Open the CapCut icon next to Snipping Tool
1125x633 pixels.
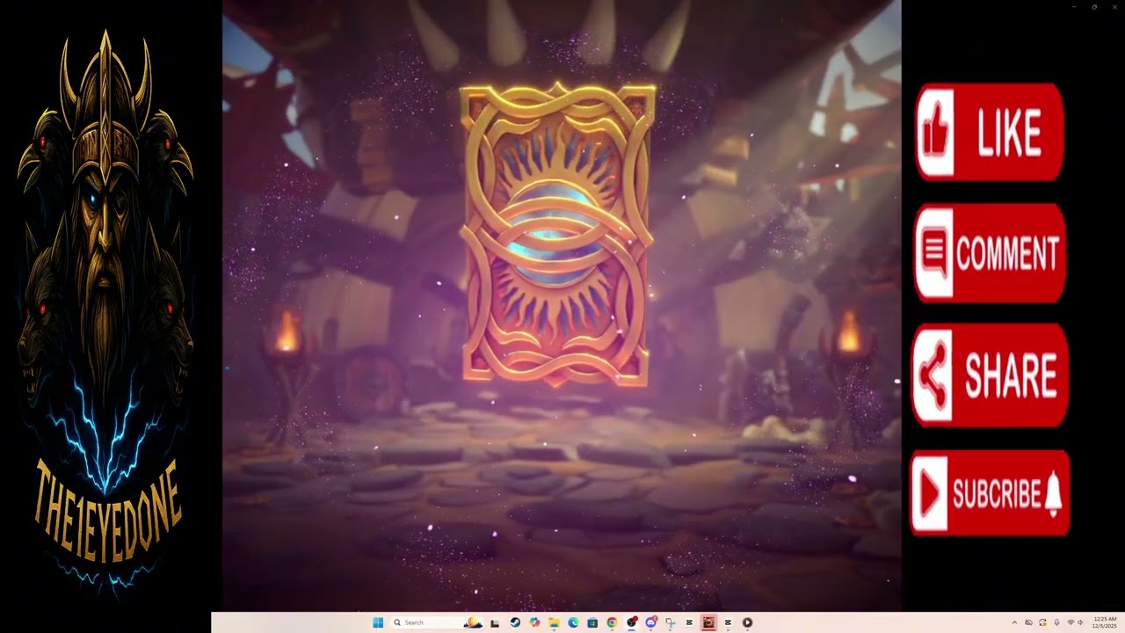click(x=689, y=622)
